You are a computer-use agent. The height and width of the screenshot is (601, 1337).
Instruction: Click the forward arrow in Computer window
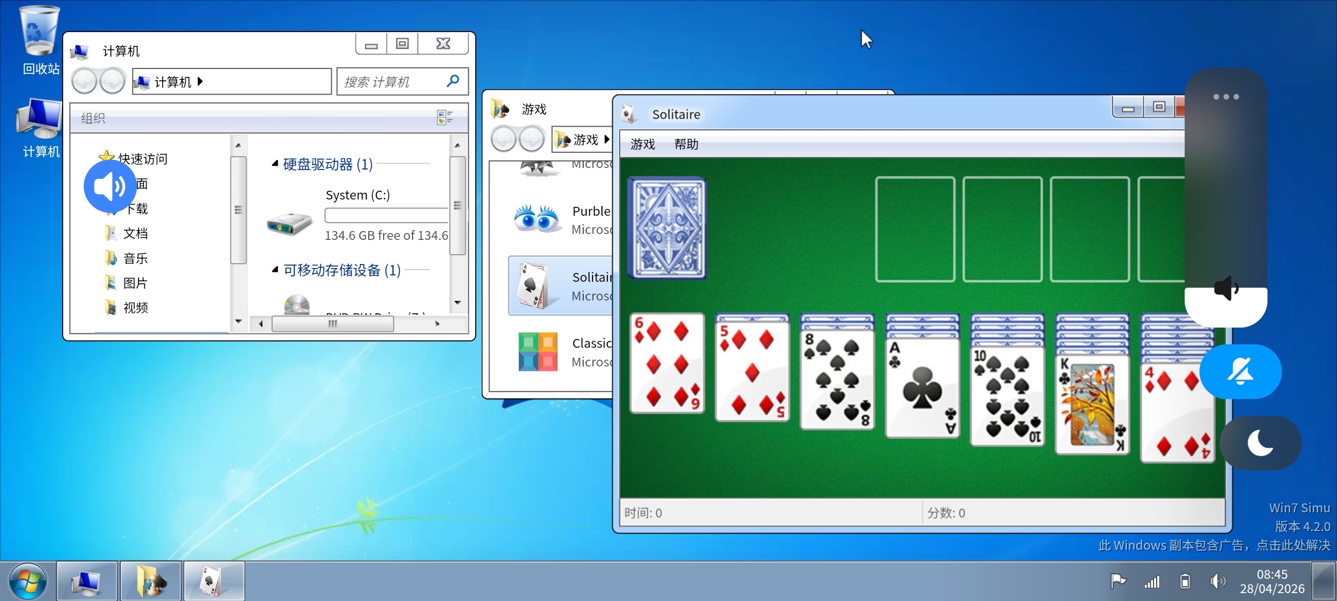point(112,81)
